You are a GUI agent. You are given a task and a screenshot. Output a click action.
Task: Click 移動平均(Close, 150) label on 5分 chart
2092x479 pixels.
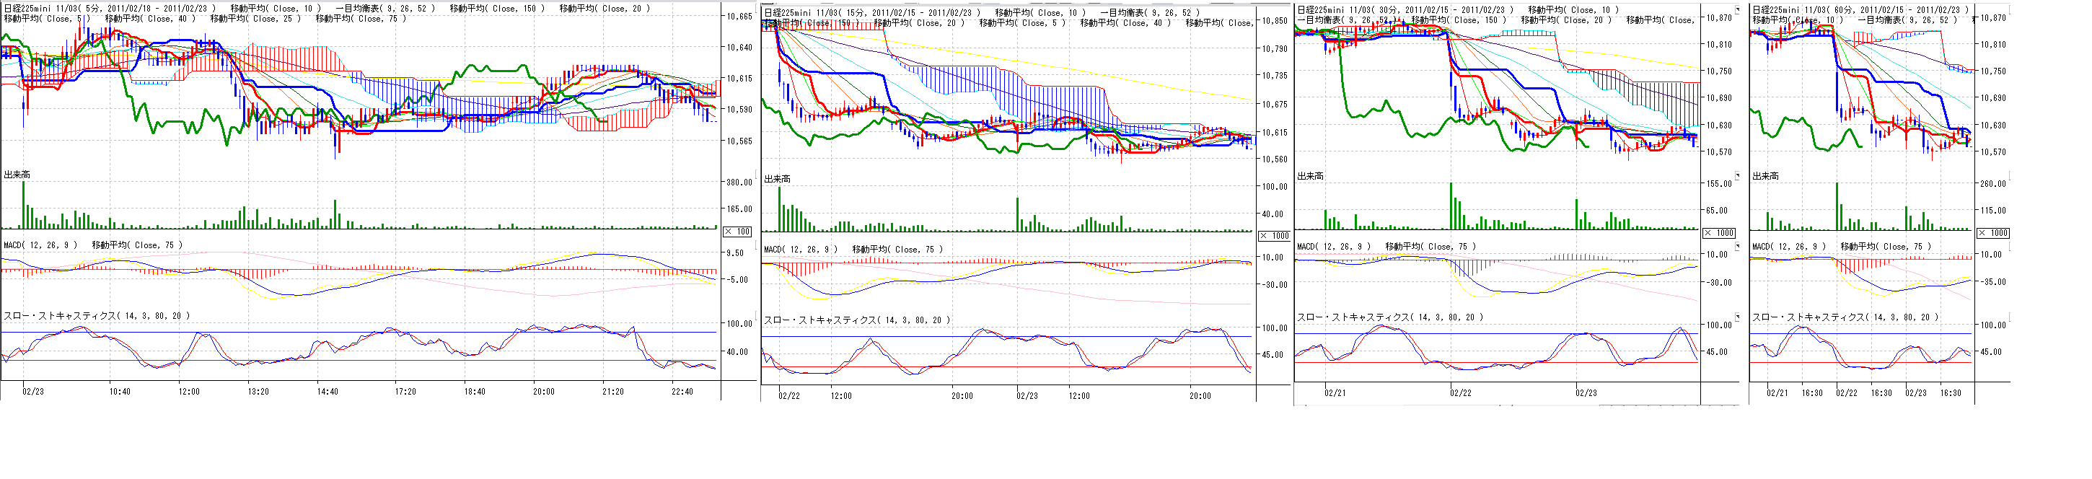pyautogui.click(x=497, y=8)
